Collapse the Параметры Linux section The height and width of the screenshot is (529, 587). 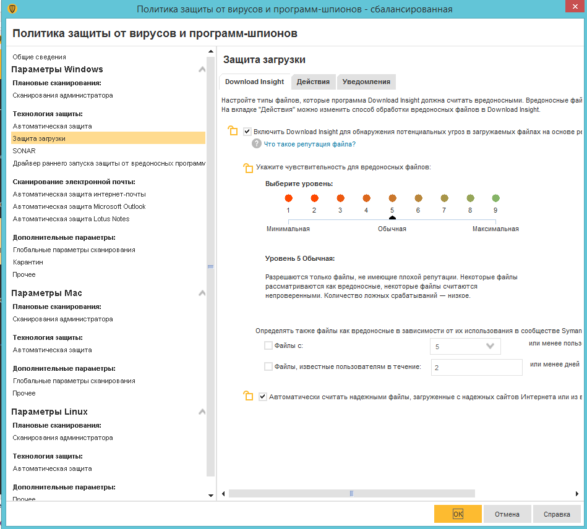click(x=202, y=412)
